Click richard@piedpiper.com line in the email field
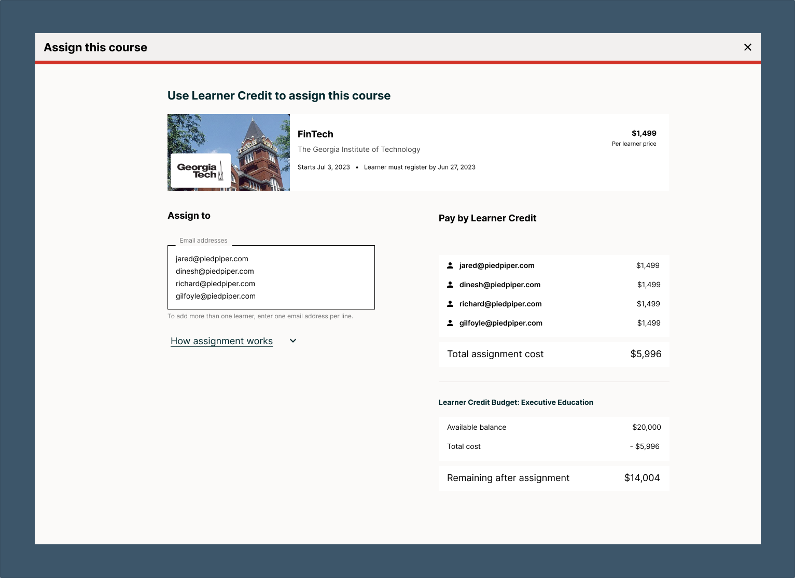This screenshot has width=795, height=578. (215, 284)
